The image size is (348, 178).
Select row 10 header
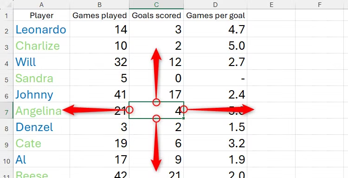[6, 159]
